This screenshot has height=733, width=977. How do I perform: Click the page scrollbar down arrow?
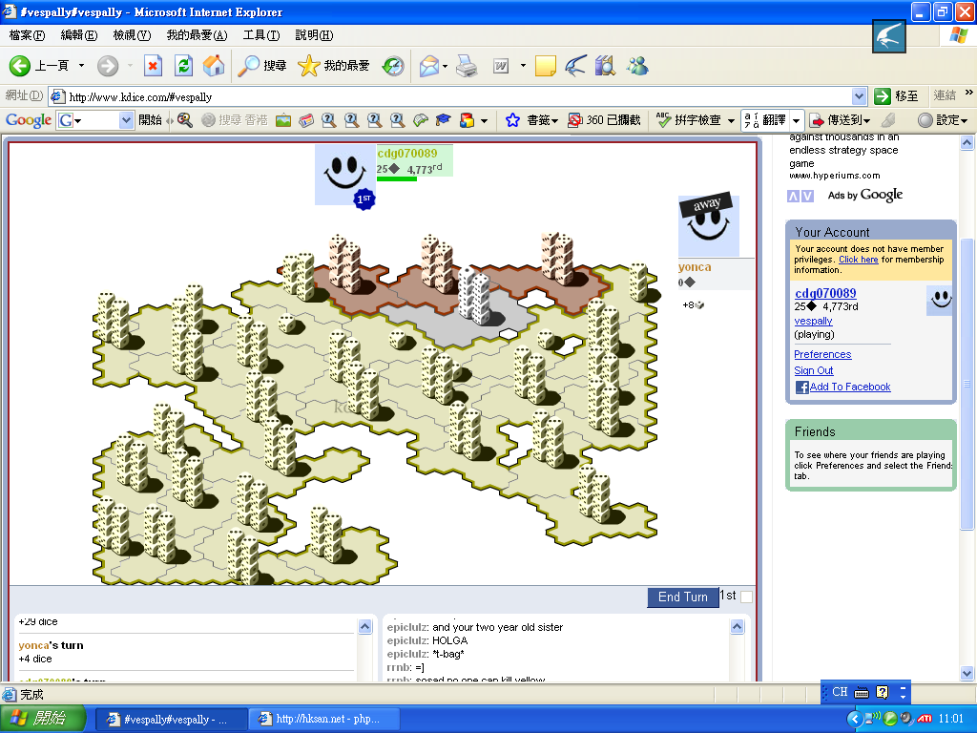click(967, 673)
